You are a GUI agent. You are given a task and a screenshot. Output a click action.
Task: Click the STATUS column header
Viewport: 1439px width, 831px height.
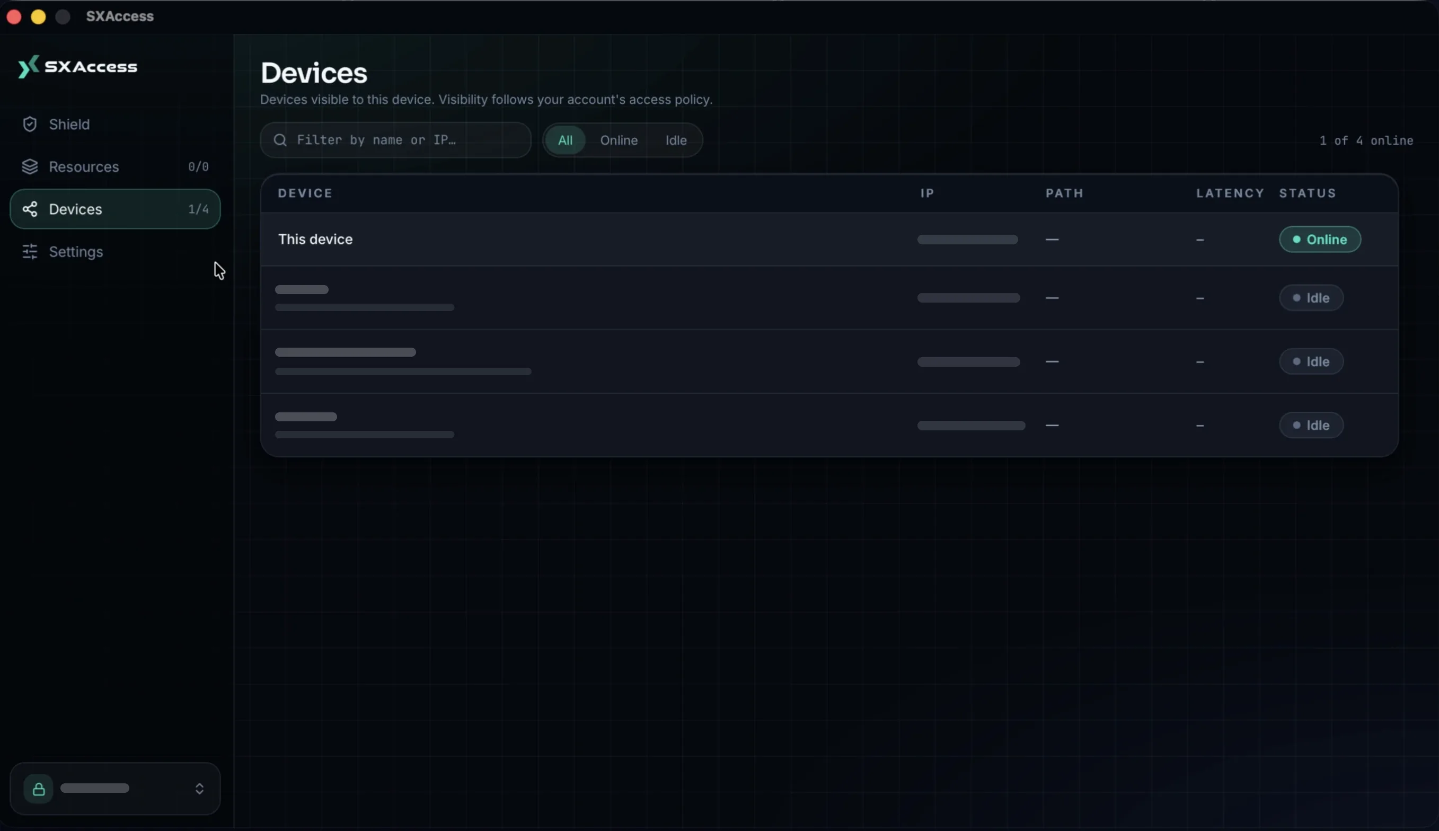coord(1307,193)
